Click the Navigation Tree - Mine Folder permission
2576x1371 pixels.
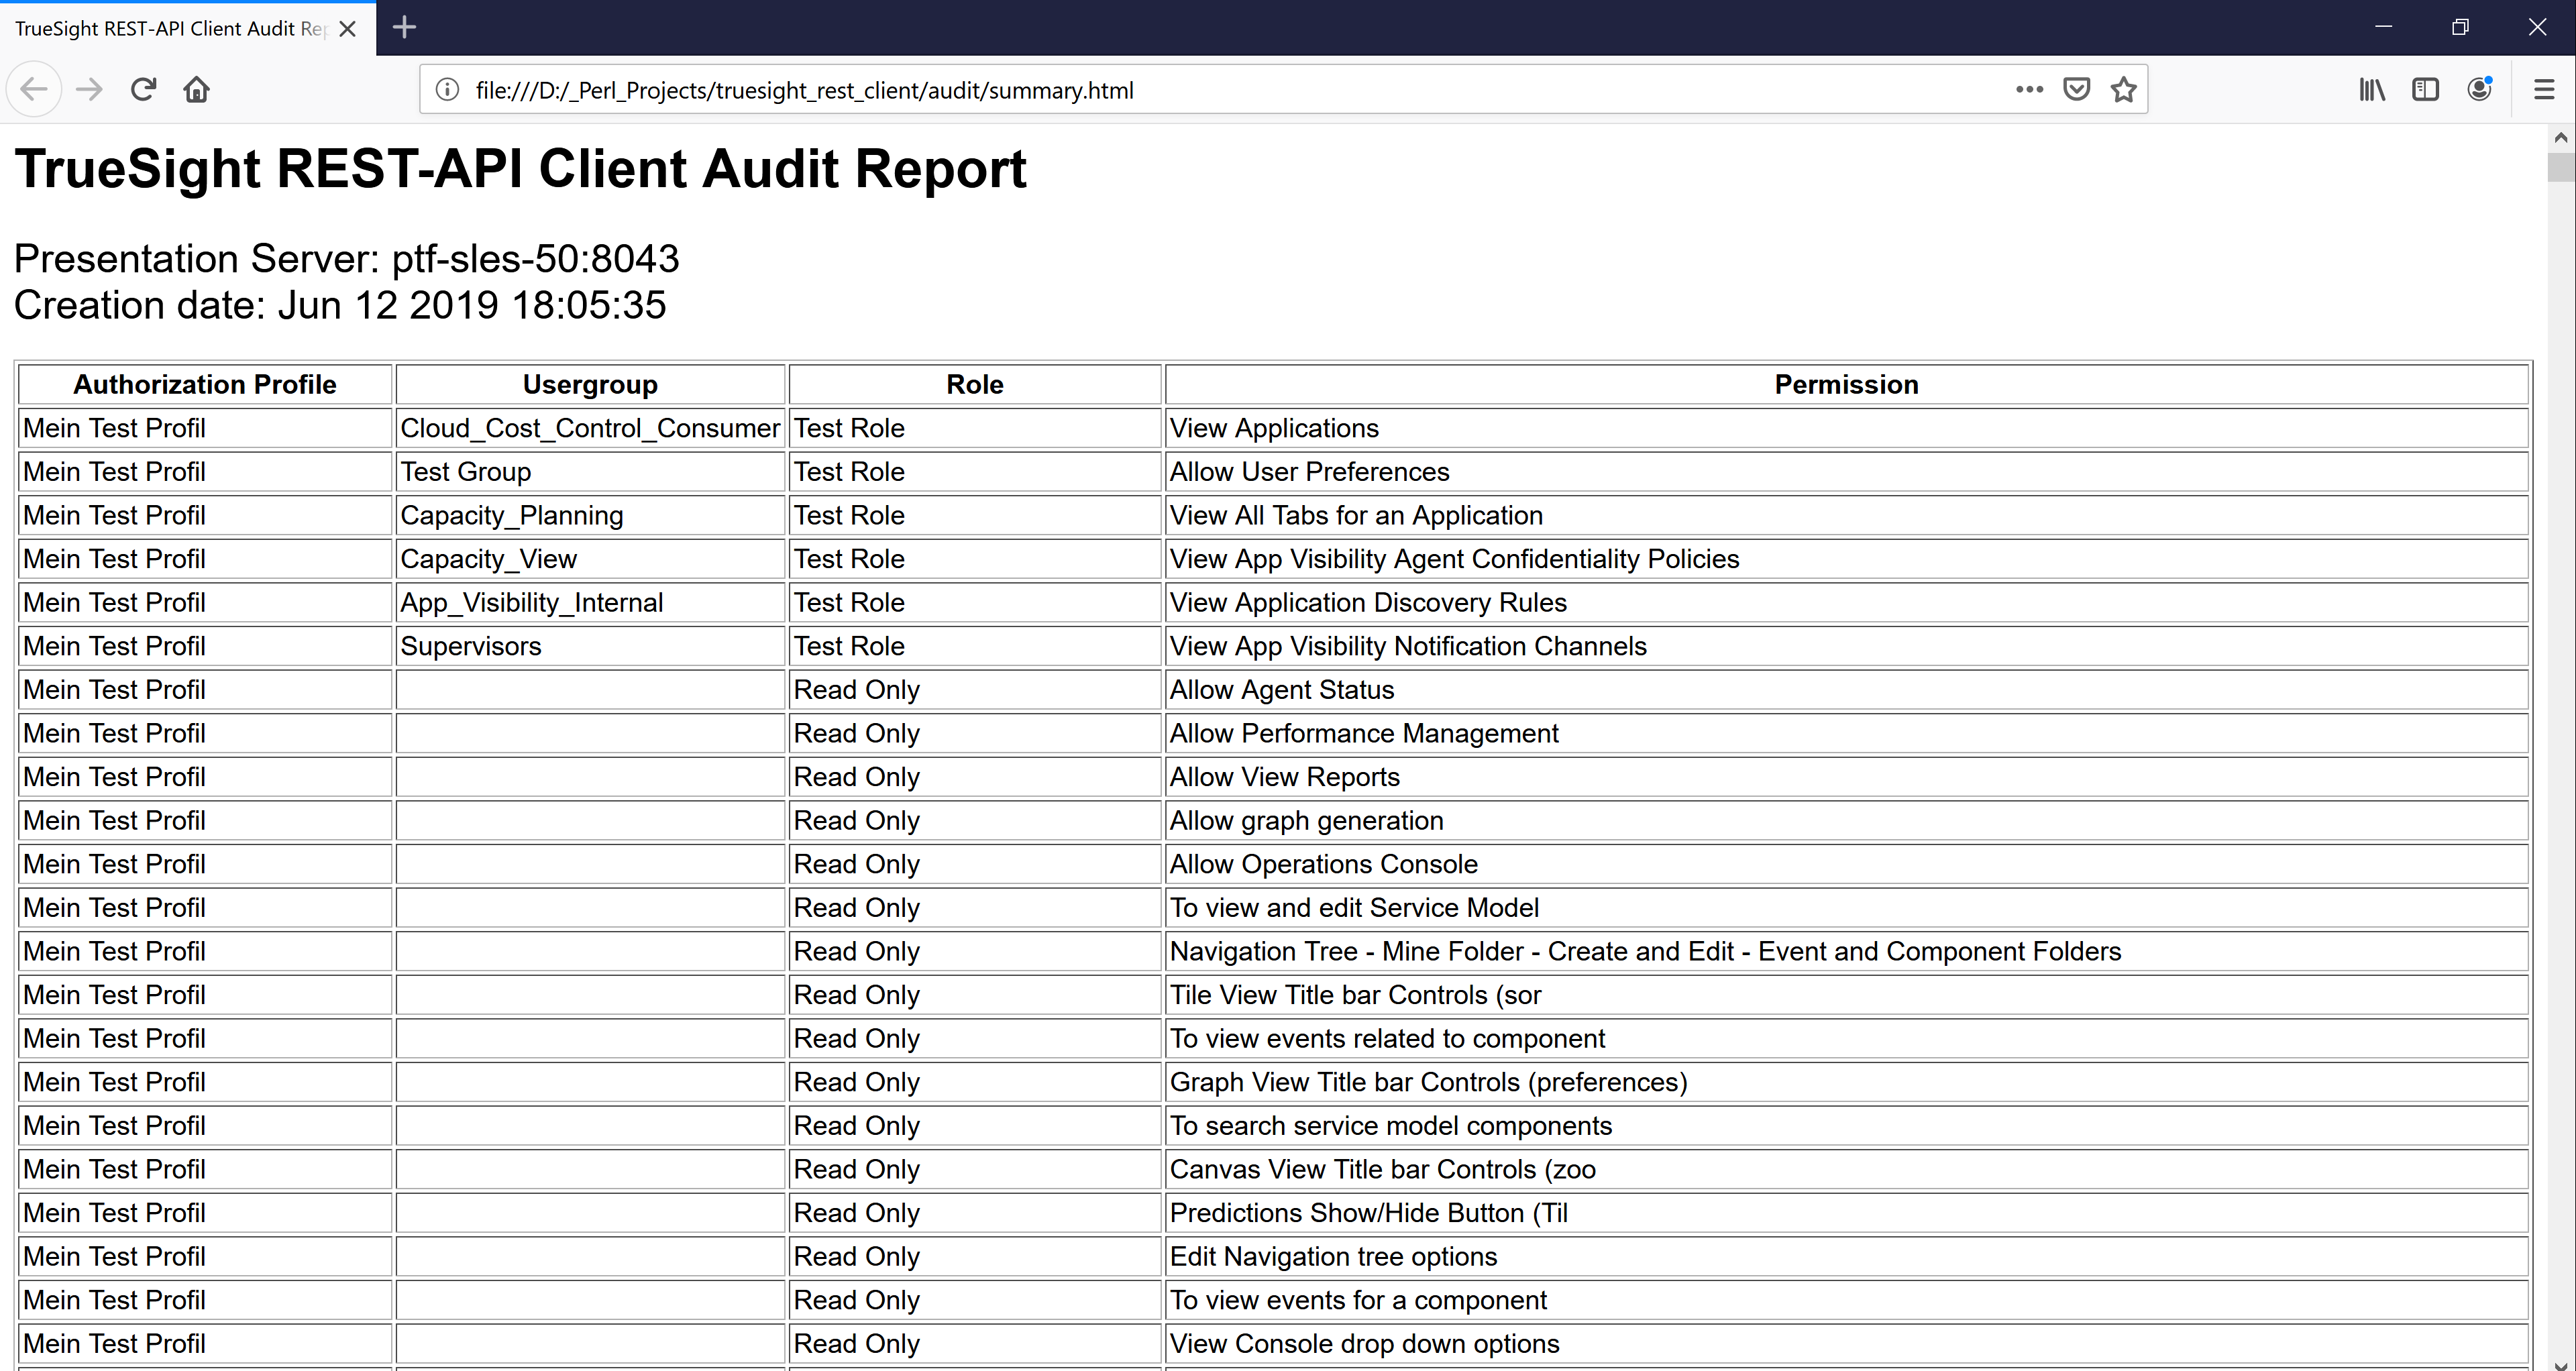coord(1846,951)
